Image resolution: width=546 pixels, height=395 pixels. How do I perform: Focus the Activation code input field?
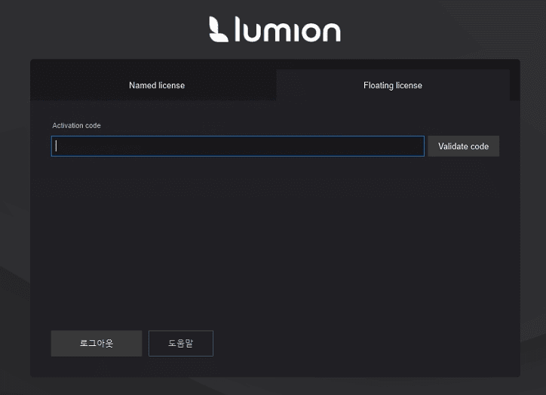tap(238, 146)
